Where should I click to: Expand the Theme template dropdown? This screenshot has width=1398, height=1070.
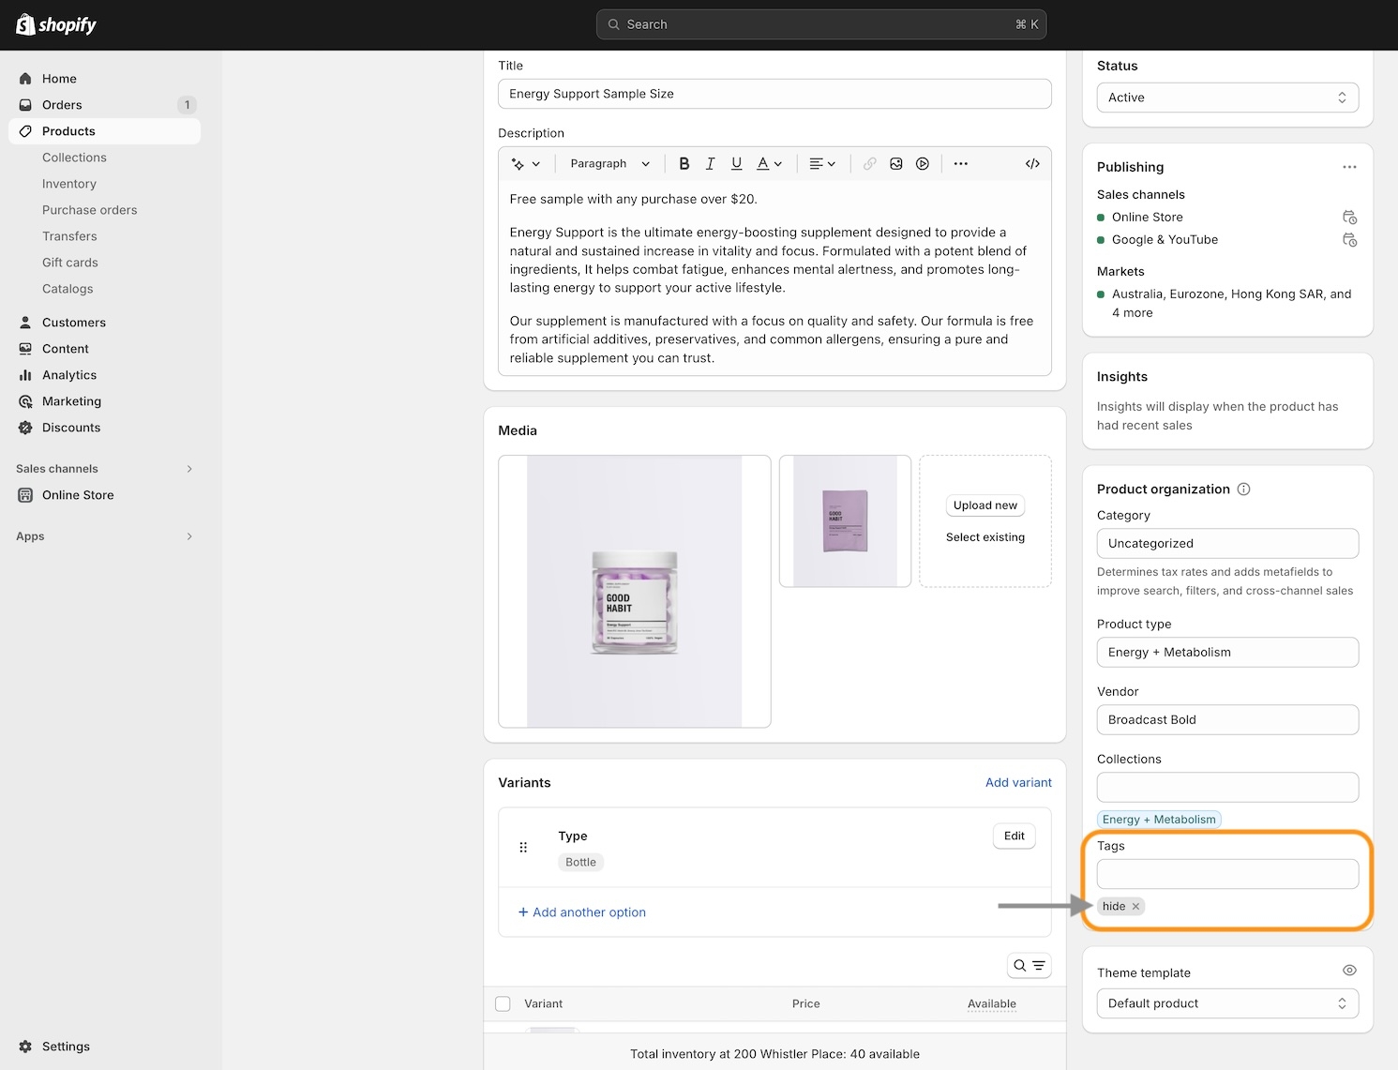coord(1226,1003)
